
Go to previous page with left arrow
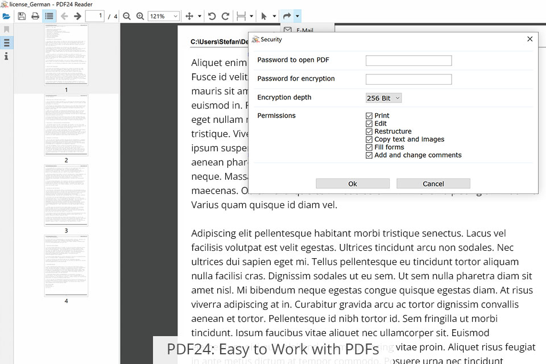coord(64,16)
